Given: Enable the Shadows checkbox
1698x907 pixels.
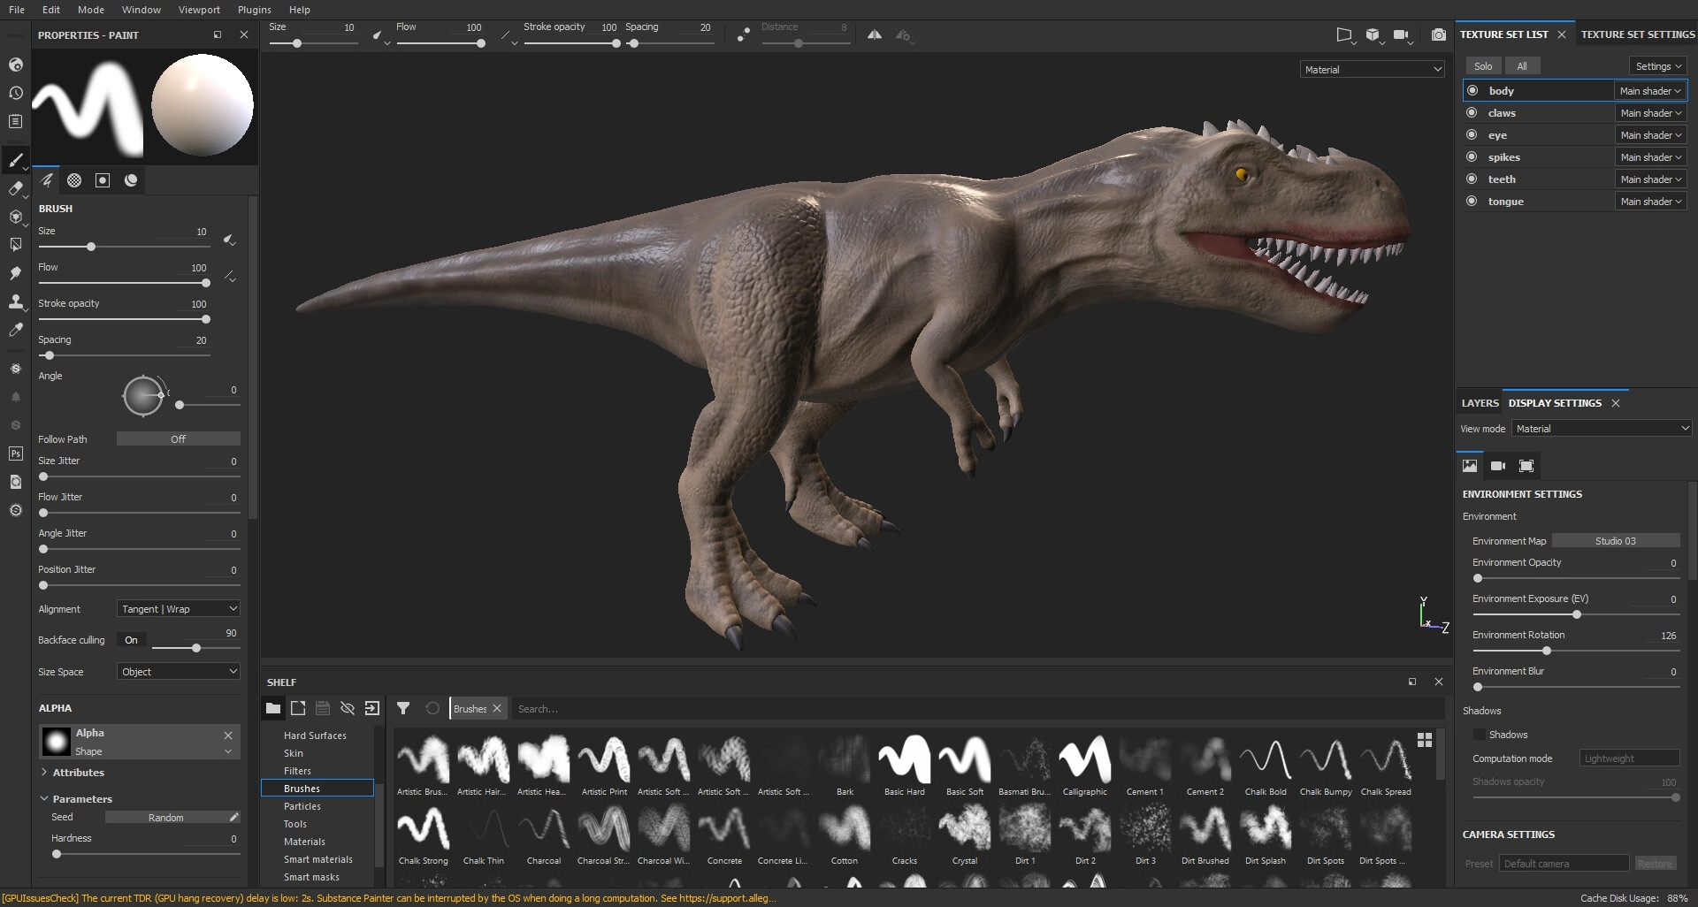Looking at the screenshot, I should coord(1479,735).
